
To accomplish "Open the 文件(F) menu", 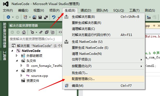I will point(8,10).
